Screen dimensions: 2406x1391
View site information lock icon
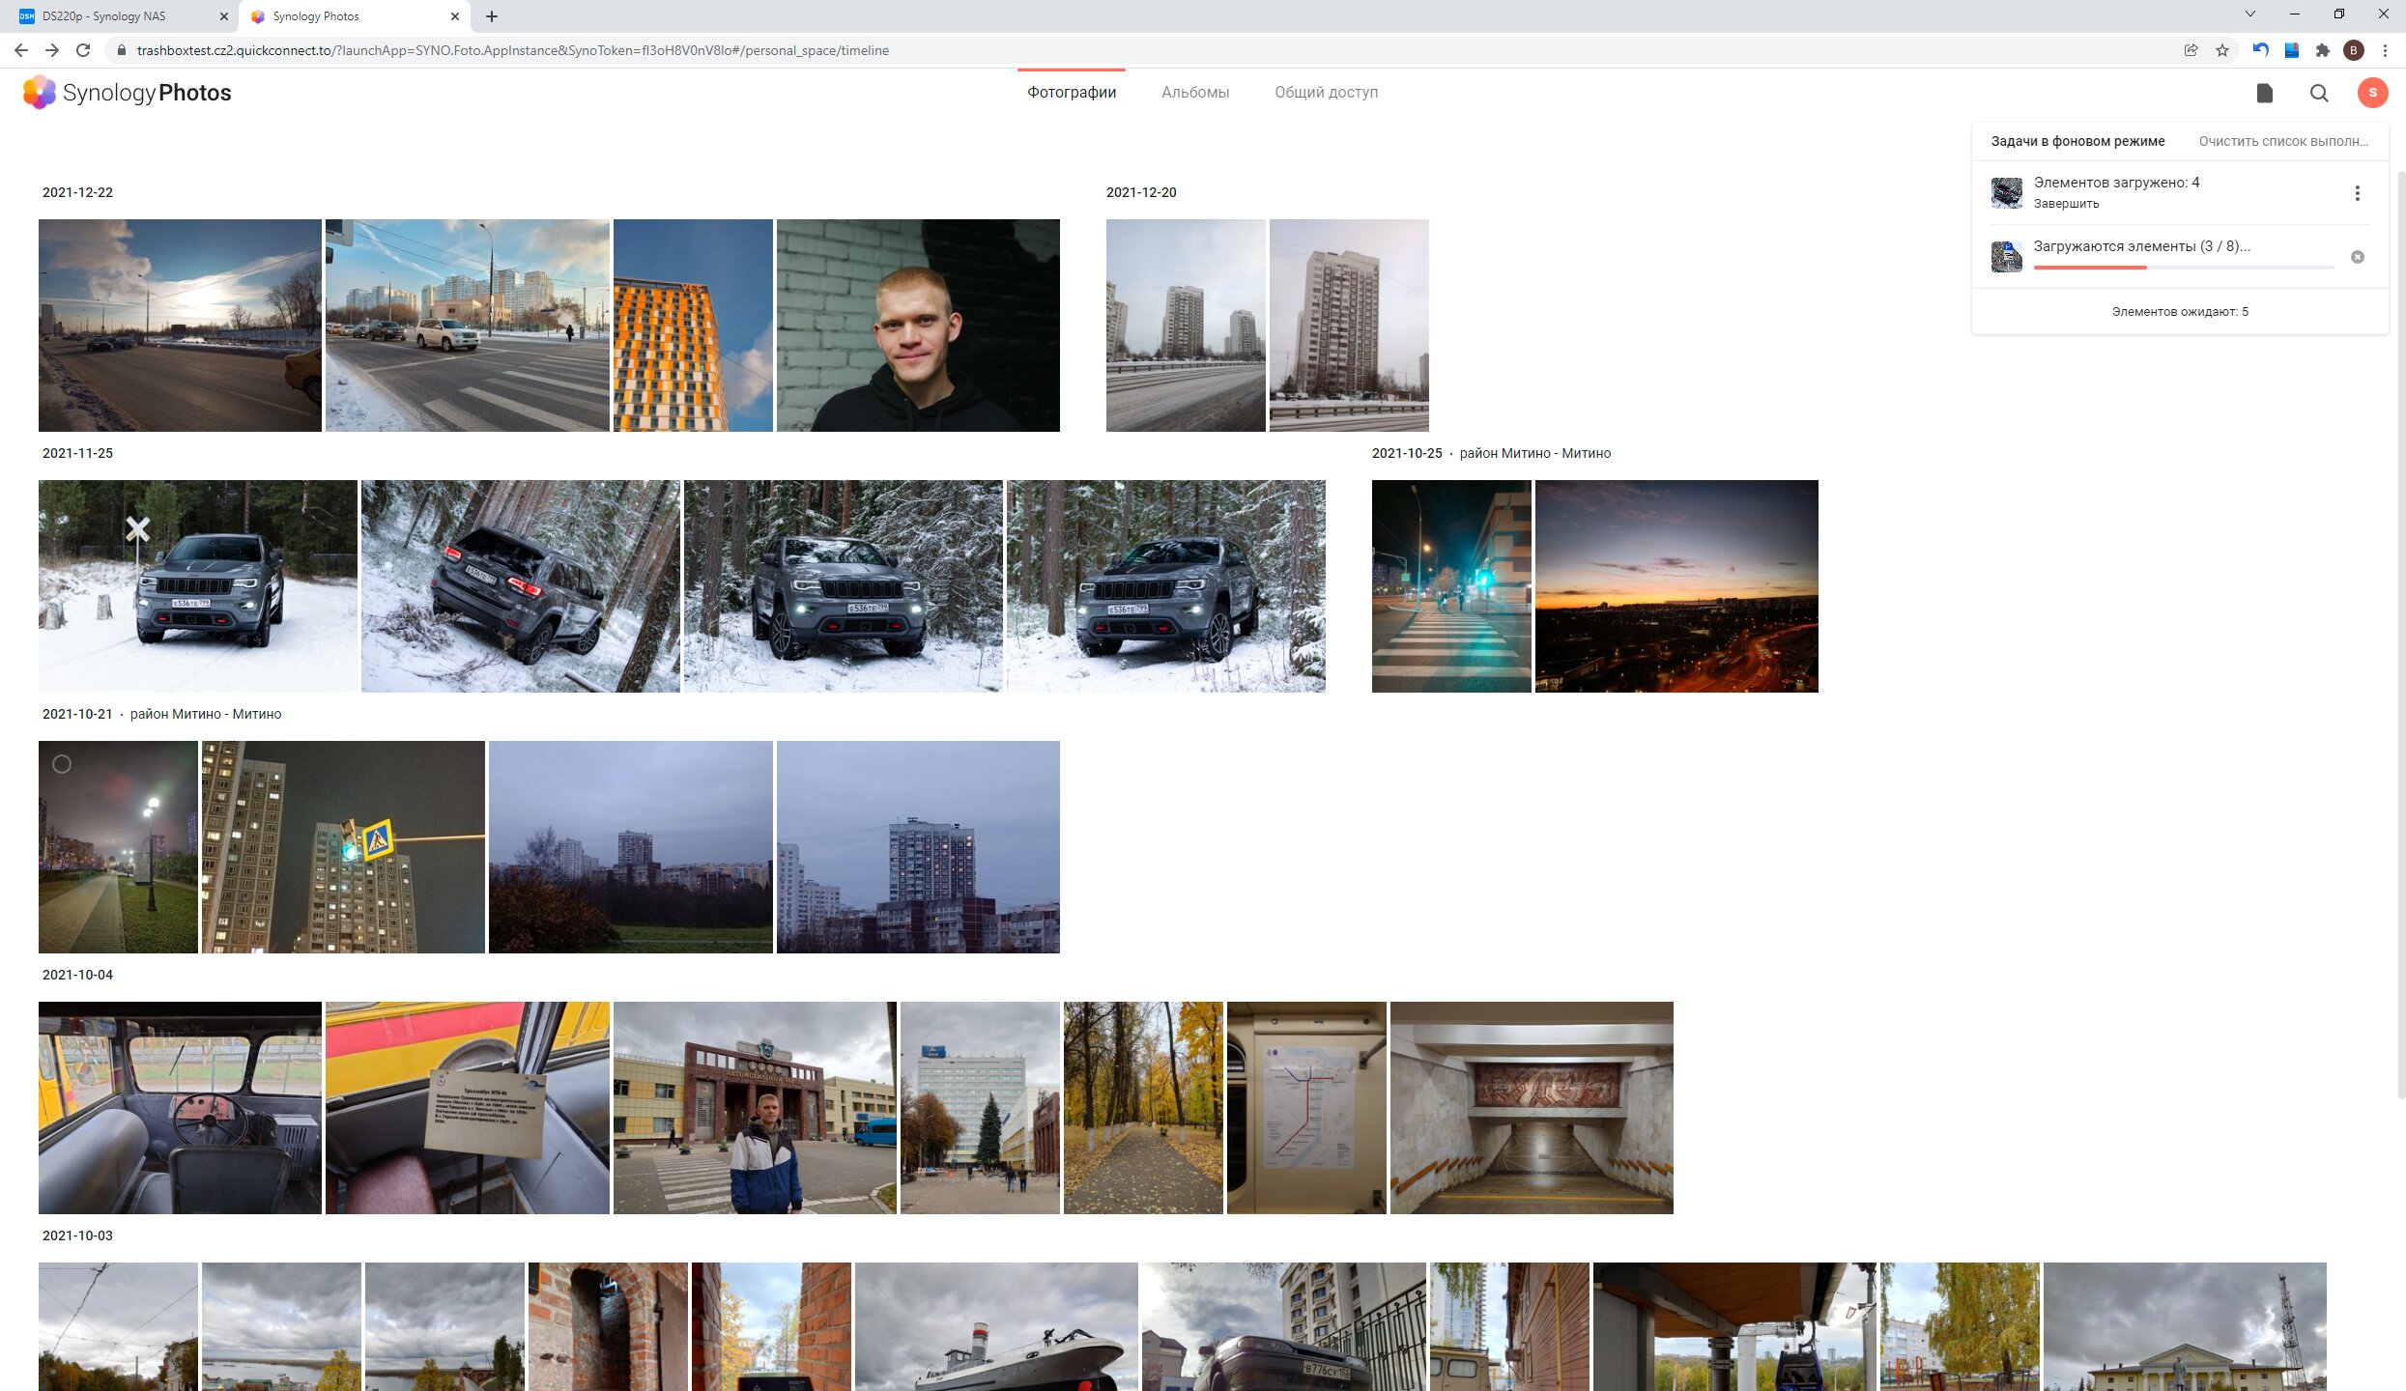click(x=120, y=50)
